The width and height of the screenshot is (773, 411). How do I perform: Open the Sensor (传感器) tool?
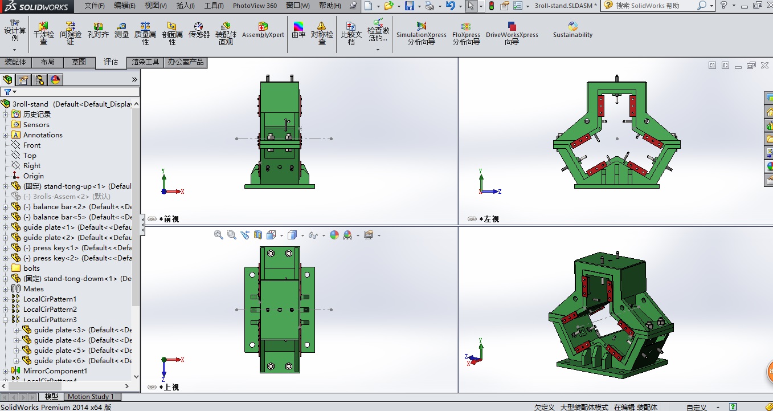tap(199, 30)
